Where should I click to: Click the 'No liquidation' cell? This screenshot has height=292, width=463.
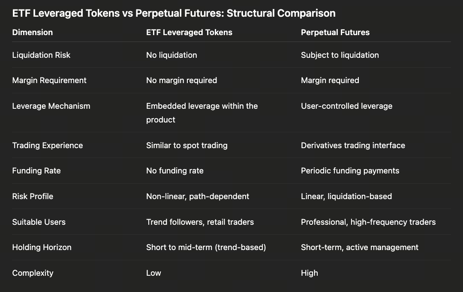click(171, 55)
